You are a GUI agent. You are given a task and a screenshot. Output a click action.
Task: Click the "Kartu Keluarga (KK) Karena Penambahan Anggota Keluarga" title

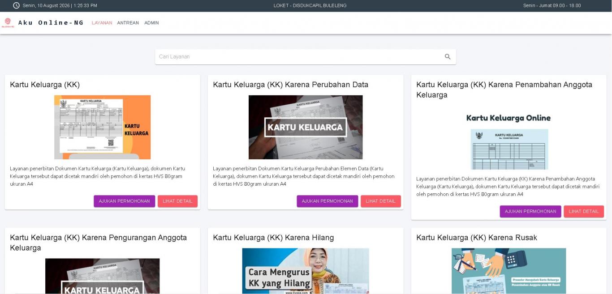[504, 89]
